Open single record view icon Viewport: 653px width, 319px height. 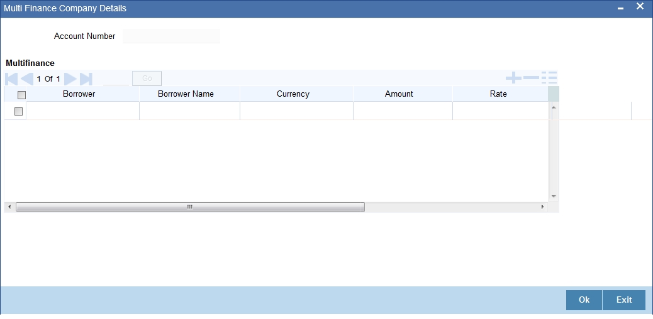549,77
